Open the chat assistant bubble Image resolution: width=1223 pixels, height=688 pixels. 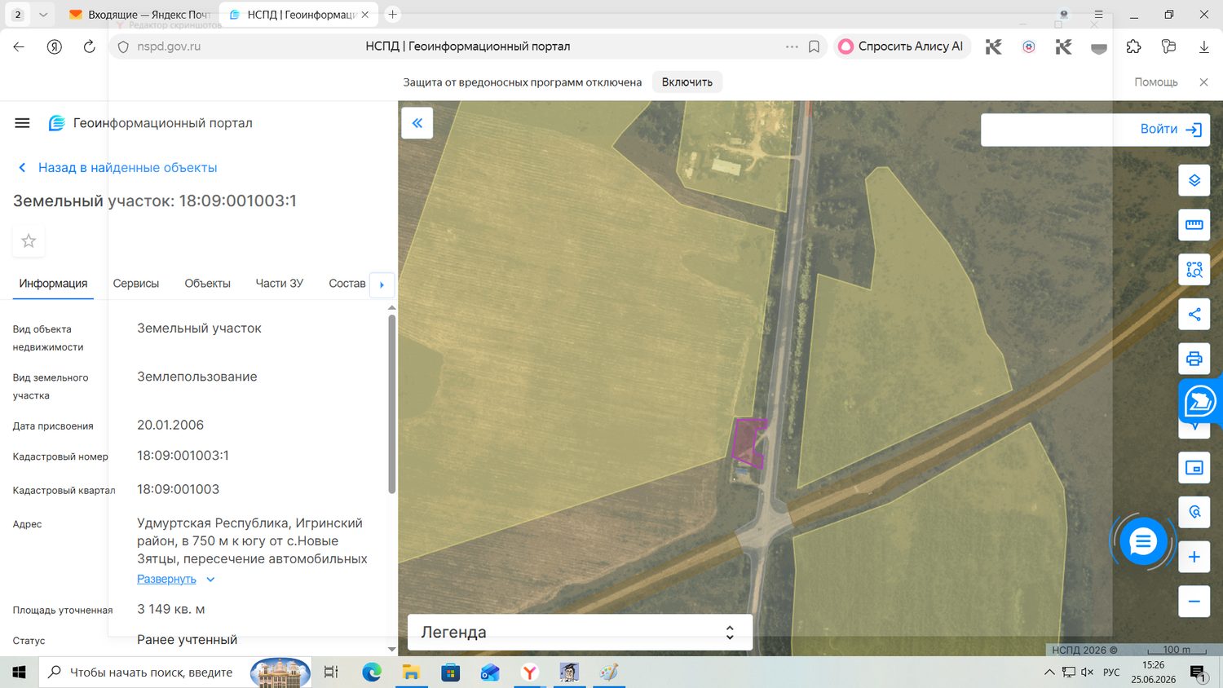point(1143,541)
